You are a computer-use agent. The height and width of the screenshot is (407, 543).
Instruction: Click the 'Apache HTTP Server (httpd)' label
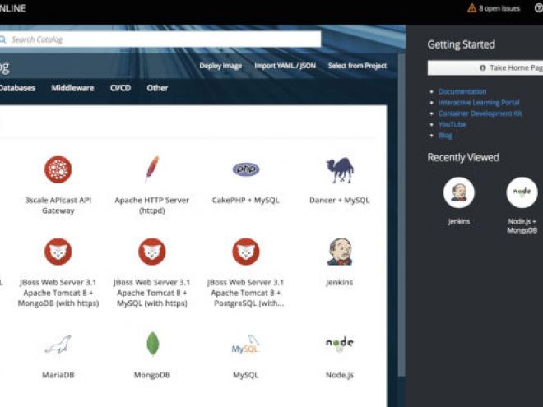[152, 206]
